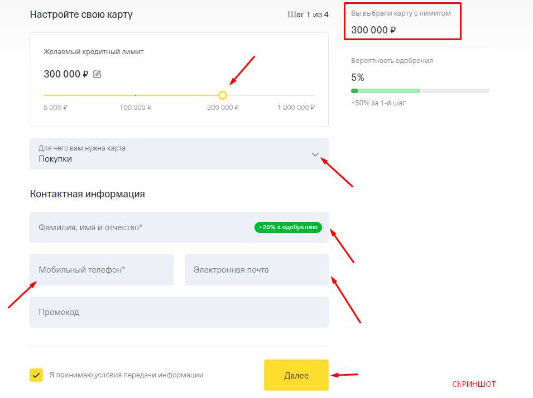This screenshot has height=398, width=533.
Task: Click the desired credit limit amount 300 000 ₽
Action: [66, 74]
